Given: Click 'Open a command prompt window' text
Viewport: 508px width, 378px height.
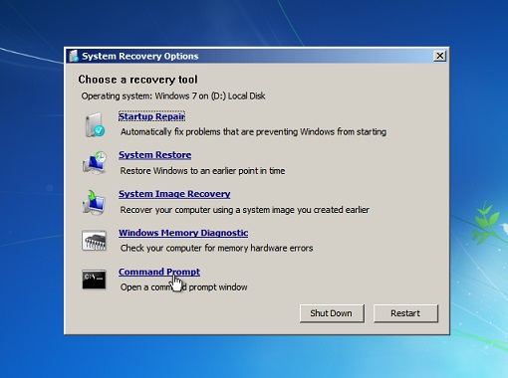Looking at the screenshot, I should point(183,287).
